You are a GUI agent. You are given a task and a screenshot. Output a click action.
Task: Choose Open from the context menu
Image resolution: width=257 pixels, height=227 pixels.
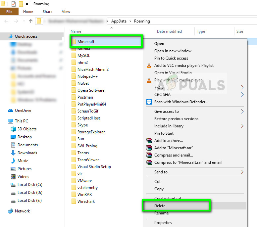[x=159, y=44]
